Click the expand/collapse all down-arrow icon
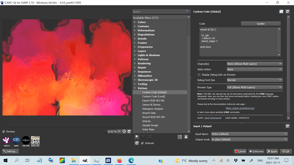This screenshot has height=165, width=294. pos(186,137)
